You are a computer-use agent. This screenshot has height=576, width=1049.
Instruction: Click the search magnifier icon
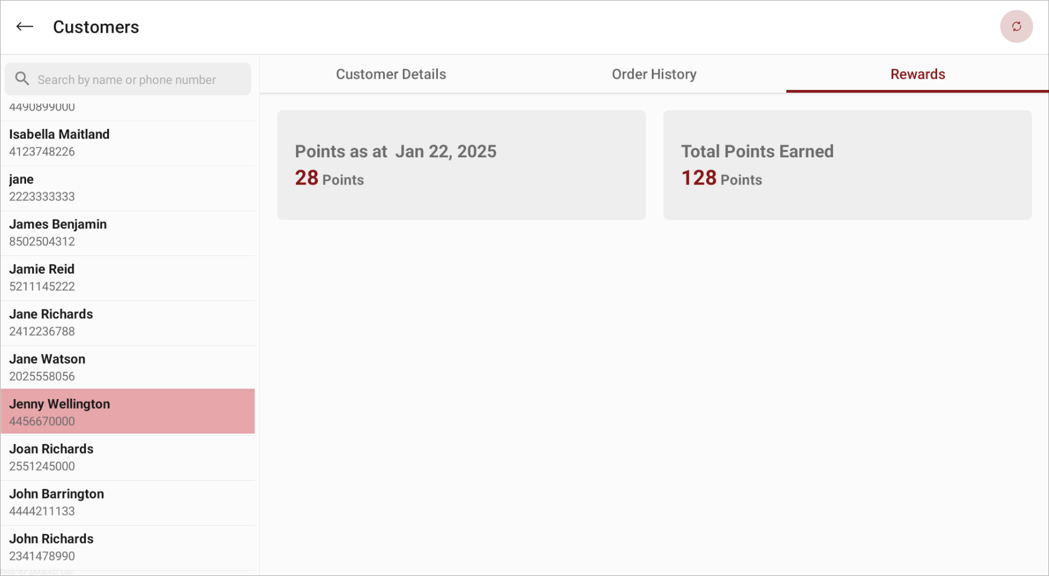click(22, 79)
